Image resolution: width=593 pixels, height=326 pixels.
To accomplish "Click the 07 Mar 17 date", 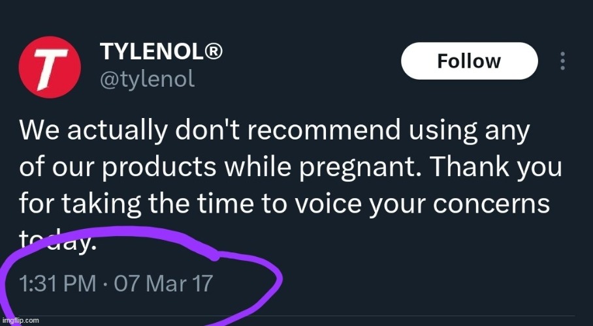I will (x=163, y=284).
